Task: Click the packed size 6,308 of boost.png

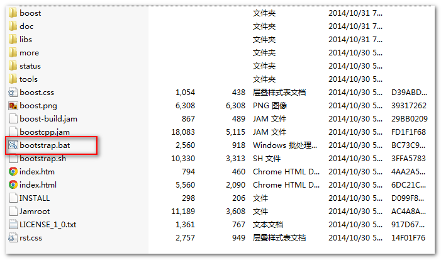Action: pos(236,106)
